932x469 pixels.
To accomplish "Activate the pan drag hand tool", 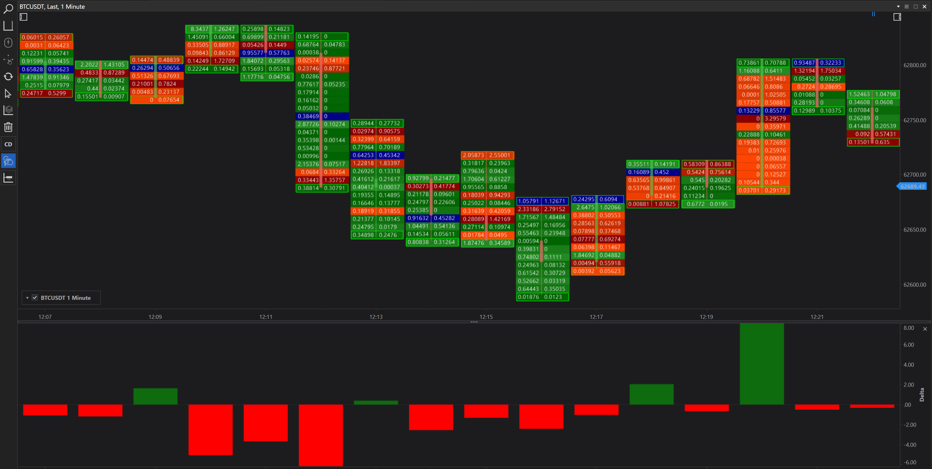I will click(x=8, y=60).
